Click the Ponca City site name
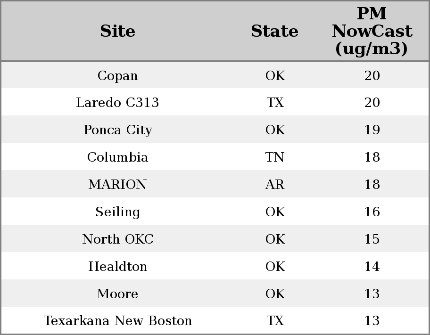 click(x=117, y=130)
